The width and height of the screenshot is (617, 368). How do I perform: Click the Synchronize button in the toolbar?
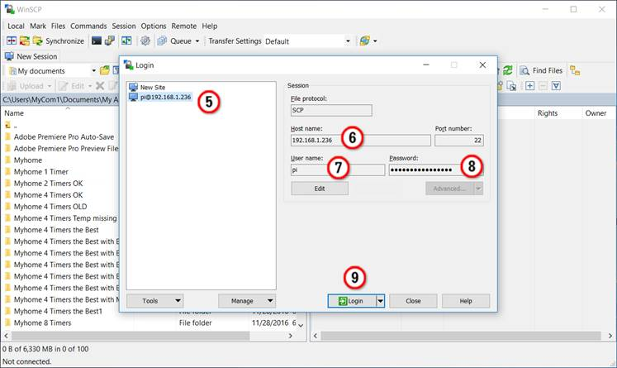pyautogui.click(x=59, y=41)
